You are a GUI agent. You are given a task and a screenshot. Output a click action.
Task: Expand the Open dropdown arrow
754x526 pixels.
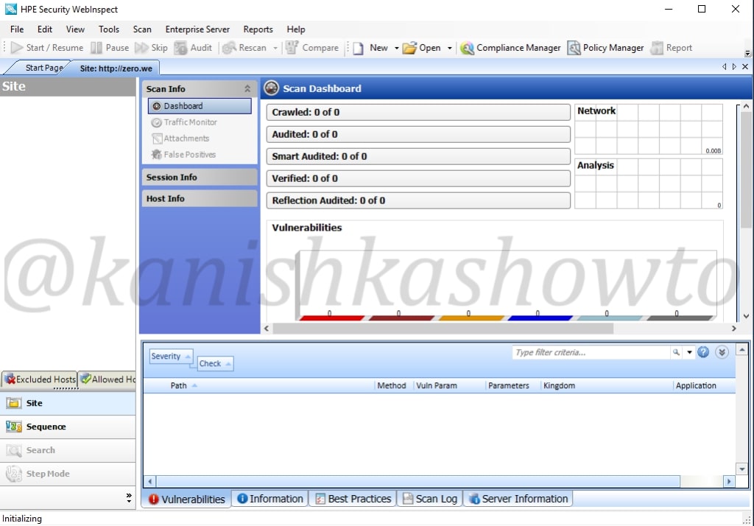pyautogui.click(x=450, y=48)
